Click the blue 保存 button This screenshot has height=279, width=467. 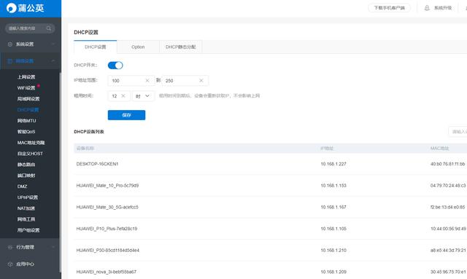pyautogui.click(x=126, y=115)
